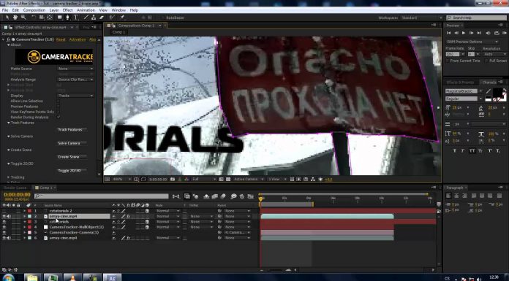Select the Rotation tool

coord(34,18)
